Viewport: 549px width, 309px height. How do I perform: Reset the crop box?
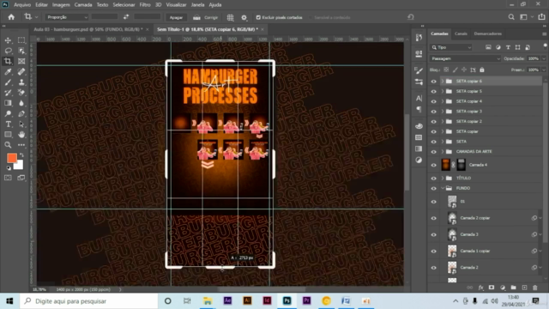(x=411, y=17)
